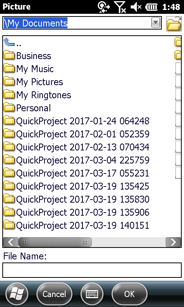Go up one level via the '..' arrow
This screenshot has width=184, height=307.
(12, 43)
